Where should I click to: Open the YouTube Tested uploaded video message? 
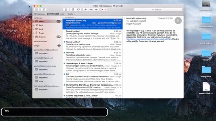[x=92, y=56]
